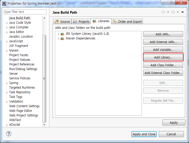Select WikiText entry
This screenshot has height=143, width=189.
[x=15, y=120]
